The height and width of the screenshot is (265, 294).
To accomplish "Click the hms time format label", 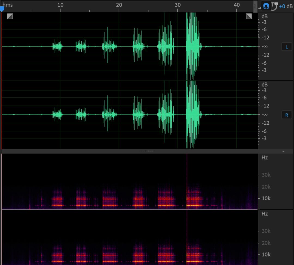I will pyautogui.click(x=8, y=5).
